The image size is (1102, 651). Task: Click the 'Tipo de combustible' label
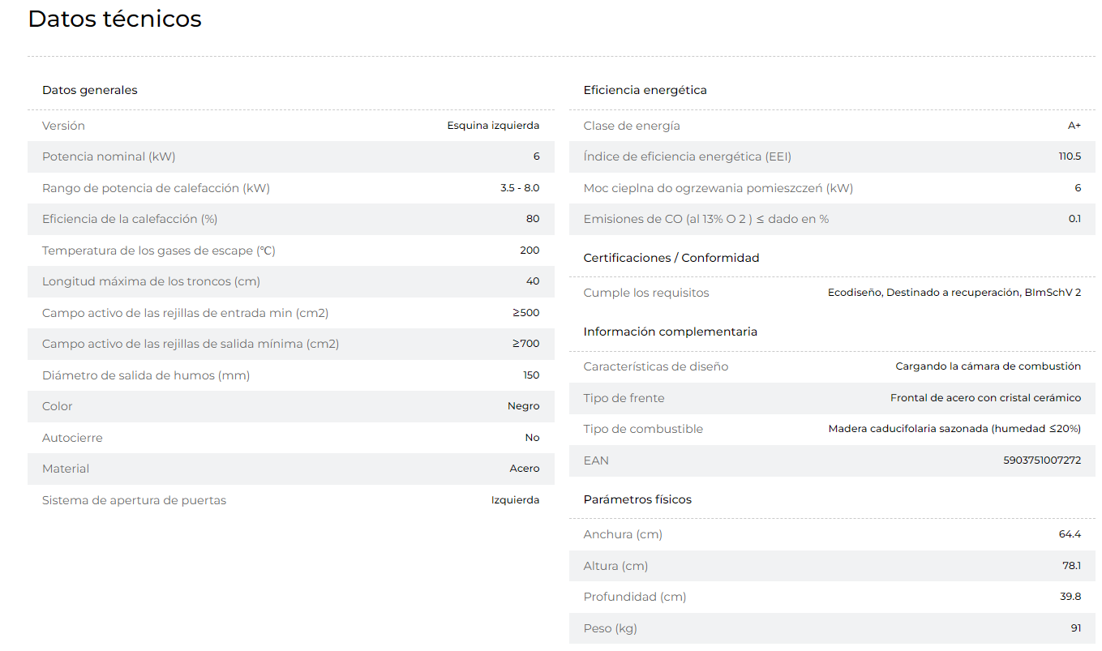point(643,429)
